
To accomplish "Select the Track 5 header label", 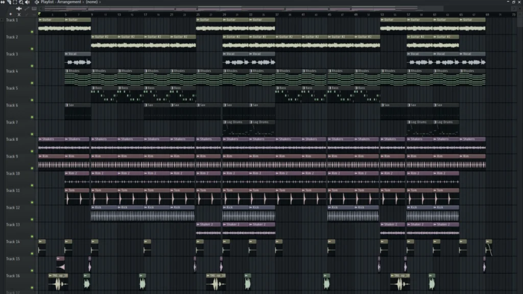I will [12, 88].
